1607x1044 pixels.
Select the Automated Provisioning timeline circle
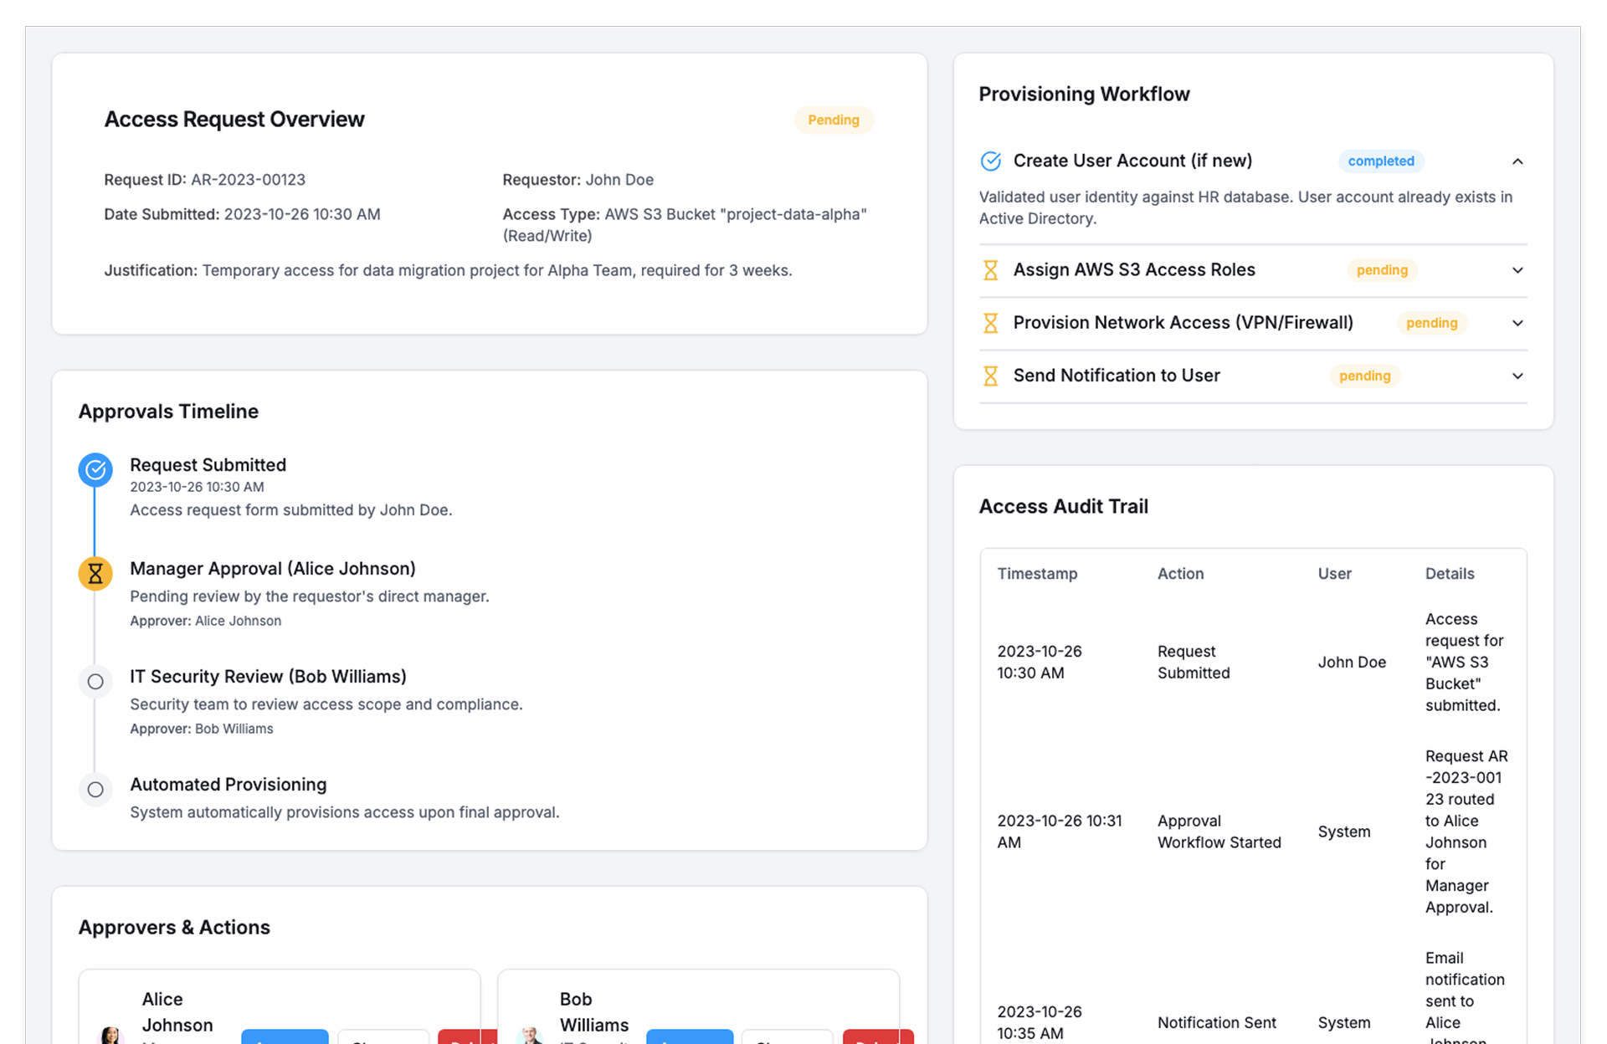(95, 790)
